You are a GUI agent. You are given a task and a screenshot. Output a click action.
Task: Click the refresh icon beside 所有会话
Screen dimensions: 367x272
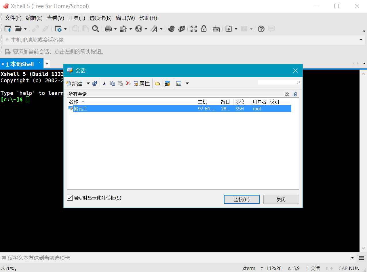tap(294, 94)
